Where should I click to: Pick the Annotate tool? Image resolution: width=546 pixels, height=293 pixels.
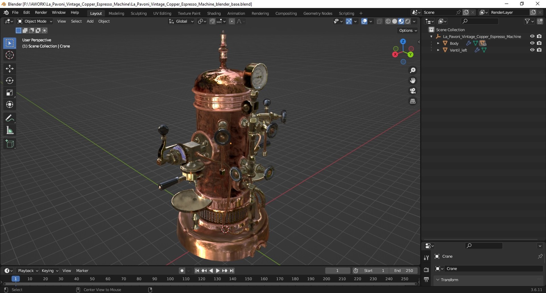tap(10, 118)
